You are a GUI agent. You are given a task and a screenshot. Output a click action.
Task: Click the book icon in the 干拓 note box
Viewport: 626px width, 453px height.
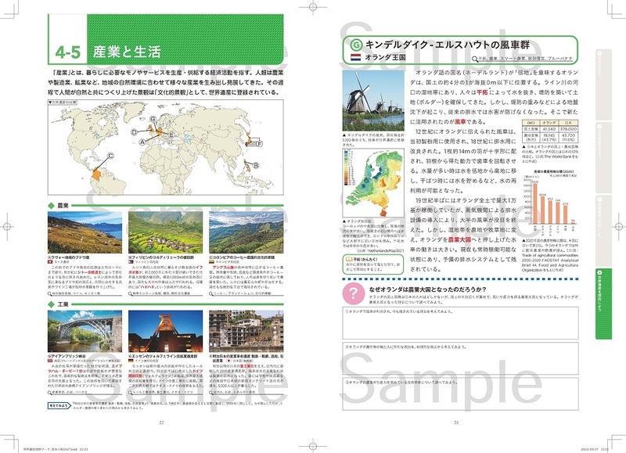pyautogui.click(x=348, y=259)
